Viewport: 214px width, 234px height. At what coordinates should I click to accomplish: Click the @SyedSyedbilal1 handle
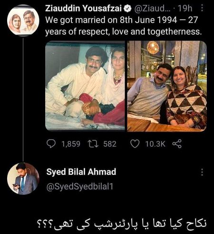coord(80,186)
